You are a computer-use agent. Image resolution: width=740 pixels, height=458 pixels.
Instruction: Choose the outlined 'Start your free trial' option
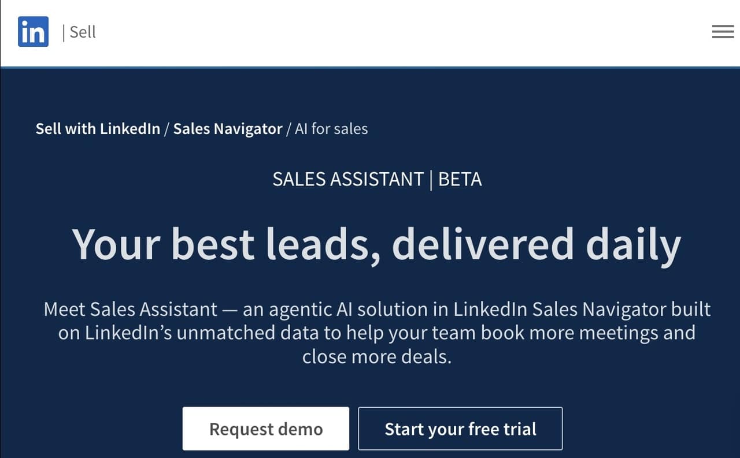(460, 429)
